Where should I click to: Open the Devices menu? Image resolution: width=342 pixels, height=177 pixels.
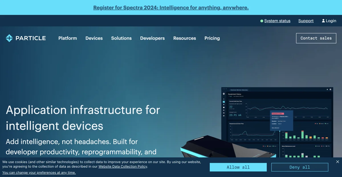[94, 38]
